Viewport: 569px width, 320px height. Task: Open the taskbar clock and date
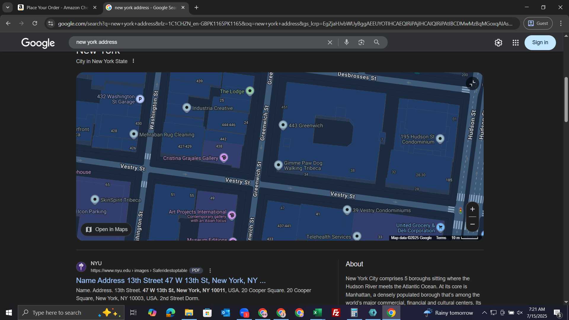click(537, 313)
